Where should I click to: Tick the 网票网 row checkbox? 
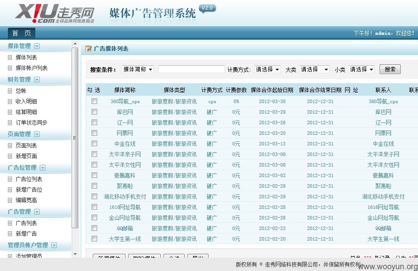click(94, 133)
